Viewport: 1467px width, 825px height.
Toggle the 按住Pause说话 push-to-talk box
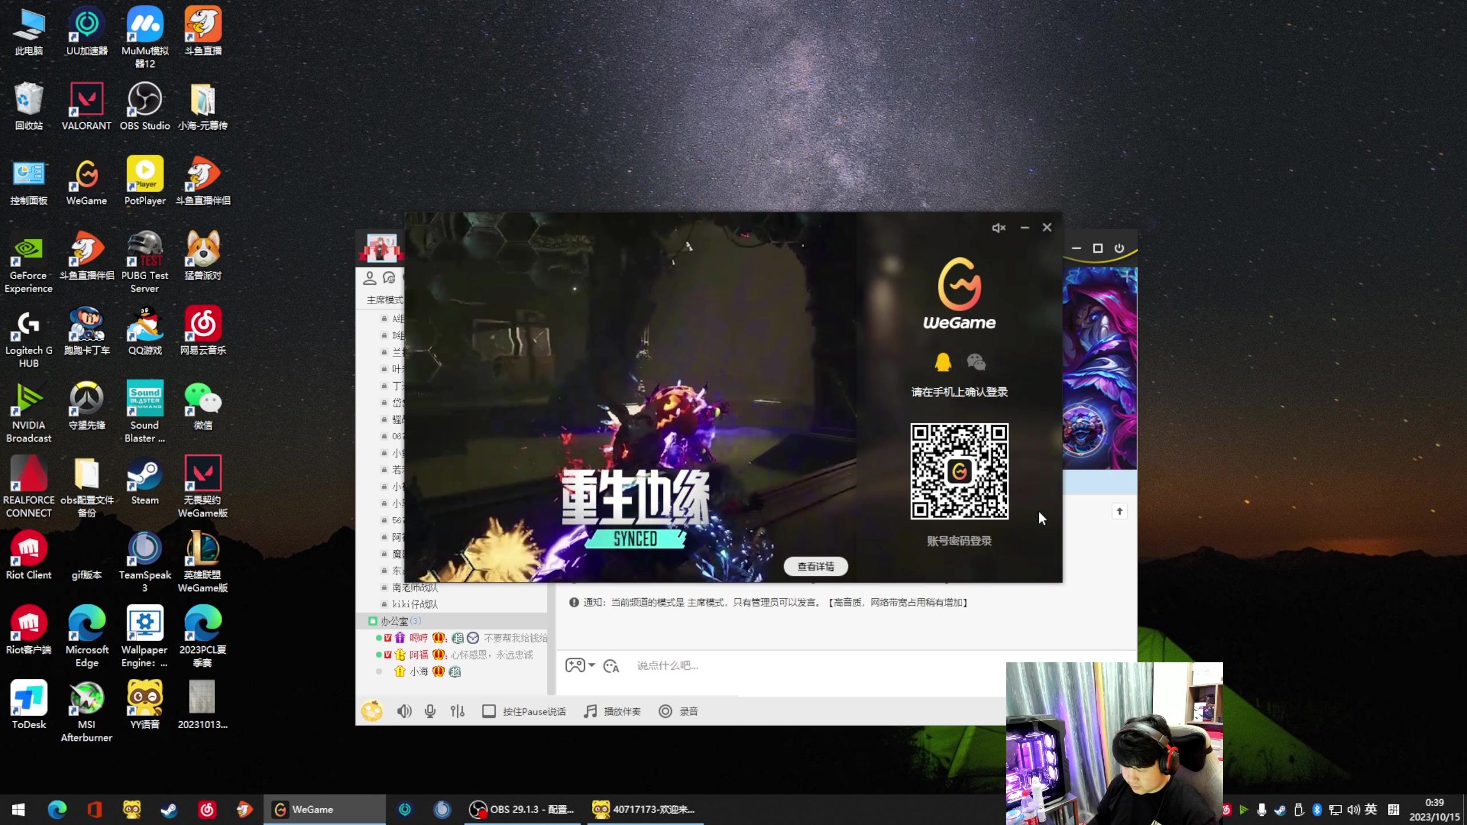[x=489, y=712]
